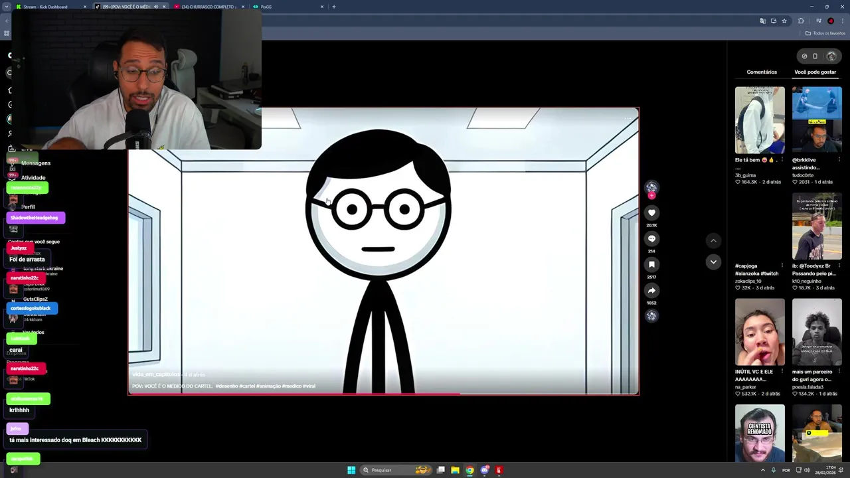The height and width of the screenshot is (478, 850).
Task: Click the Perfil sidebar item
Action: point(28,207)
